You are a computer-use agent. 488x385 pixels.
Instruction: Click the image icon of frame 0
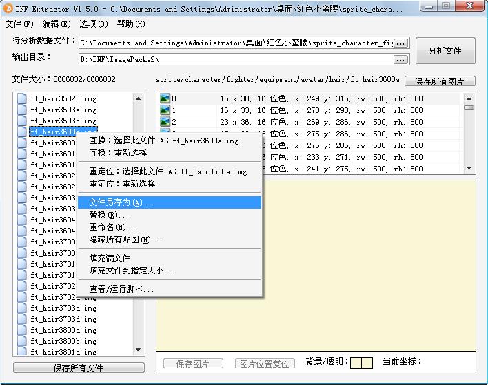pyautogui.click(x=165, y=98)
